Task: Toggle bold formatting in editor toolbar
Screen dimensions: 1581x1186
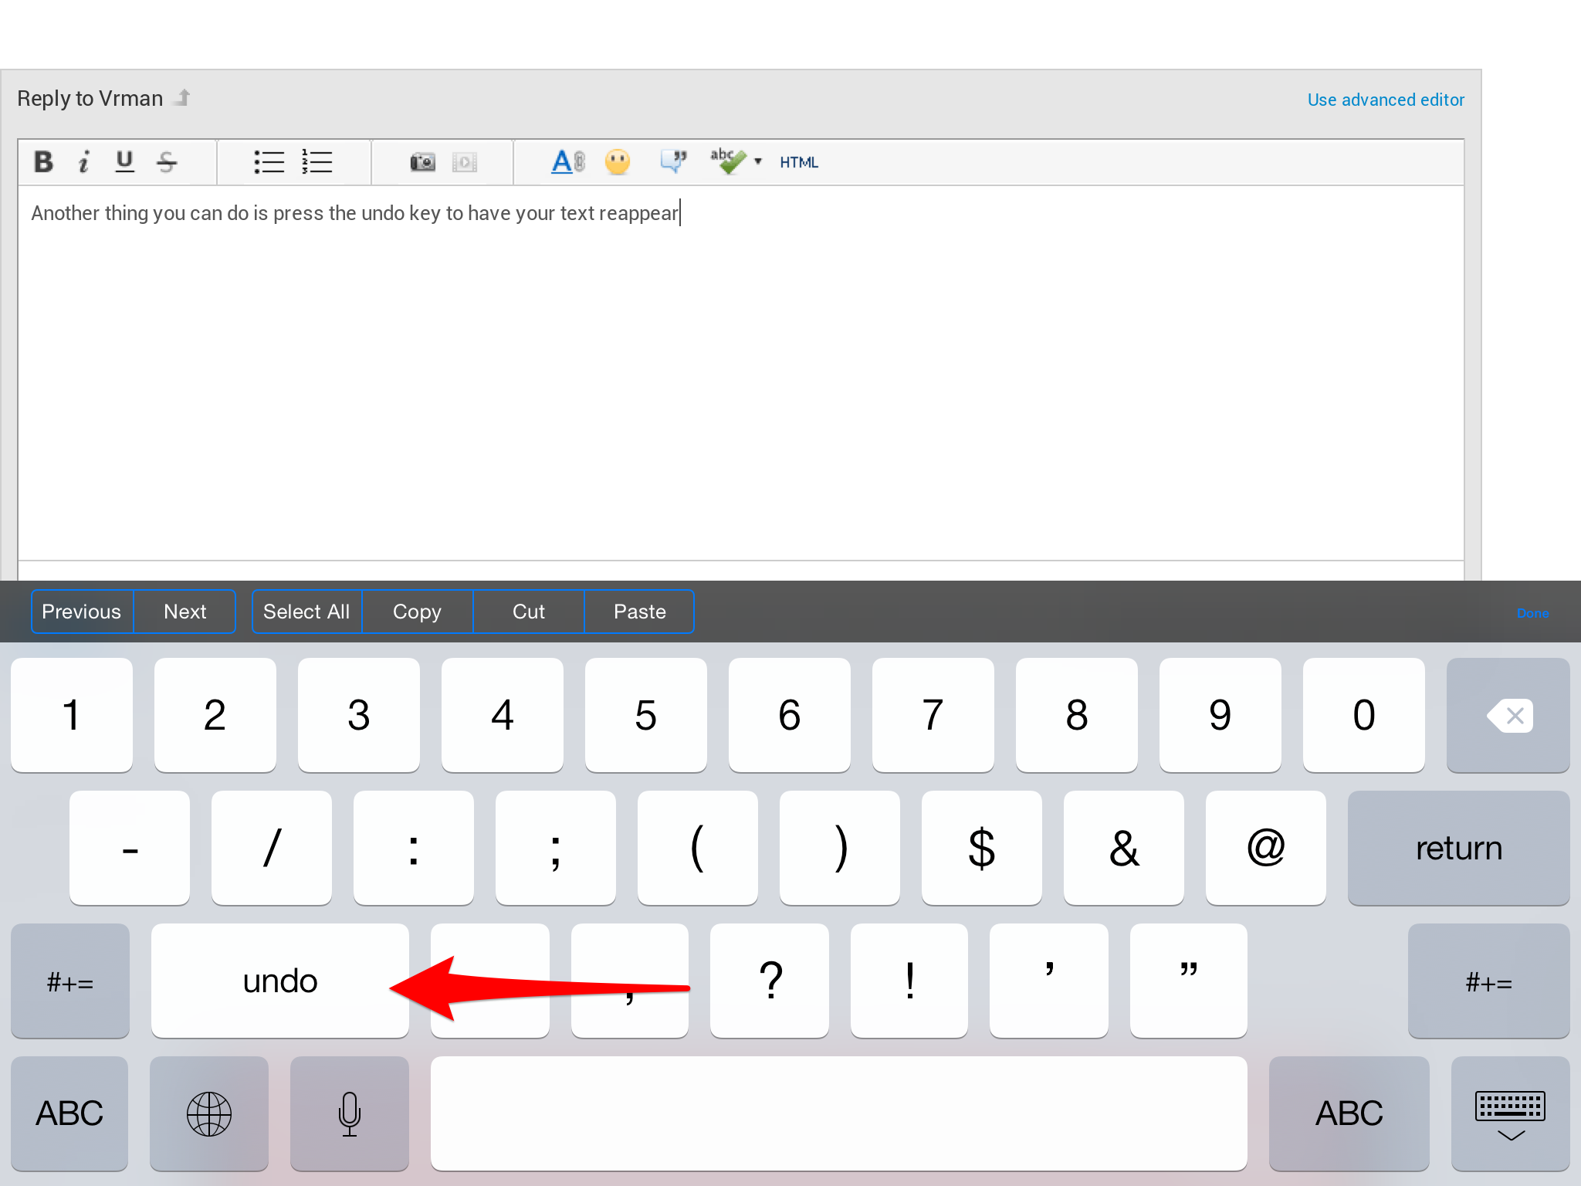Action: point(43,162)
